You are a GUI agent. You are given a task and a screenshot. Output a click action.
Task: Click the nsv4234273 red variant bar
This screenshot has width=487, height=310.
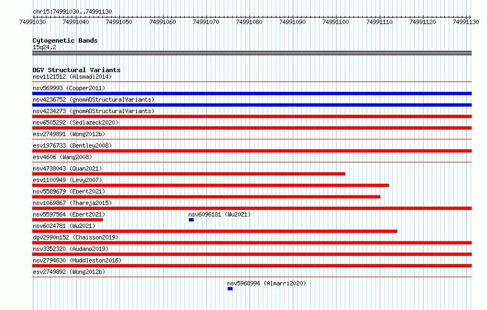252,116
